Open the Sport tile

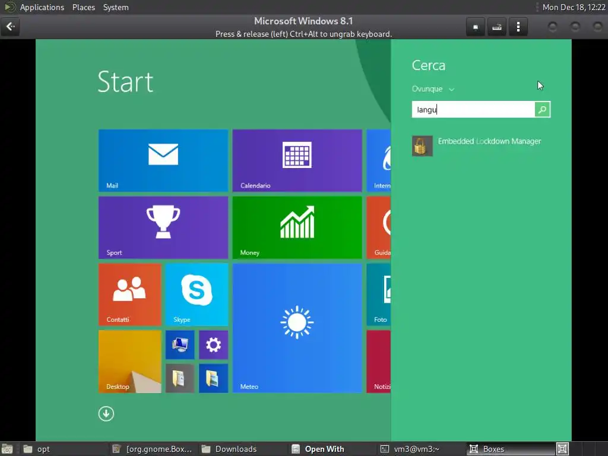click(x=163, y=227)
